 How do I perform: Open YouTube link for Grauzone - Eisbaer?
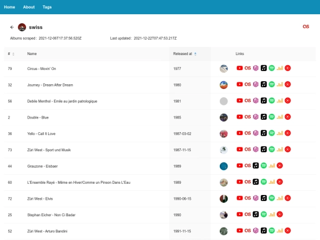pyautogui.click(x=239, y=165)
